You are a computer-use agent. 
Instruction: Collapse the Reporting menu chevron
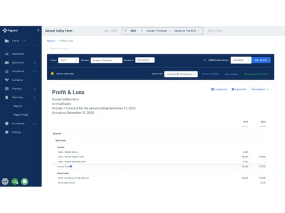coord(35,98)
